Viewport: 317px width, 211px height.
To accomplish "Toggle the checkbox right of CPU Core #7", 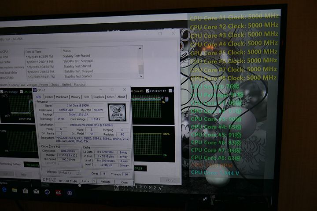I will [x=170, y=91].
